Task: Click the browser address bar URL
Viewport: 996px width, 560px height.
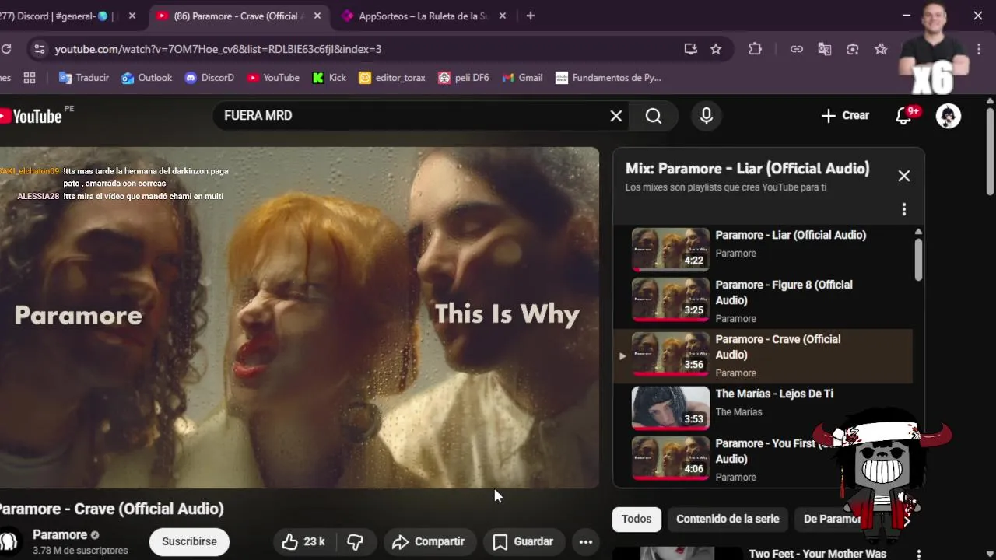Action: (x=218, y=49)
